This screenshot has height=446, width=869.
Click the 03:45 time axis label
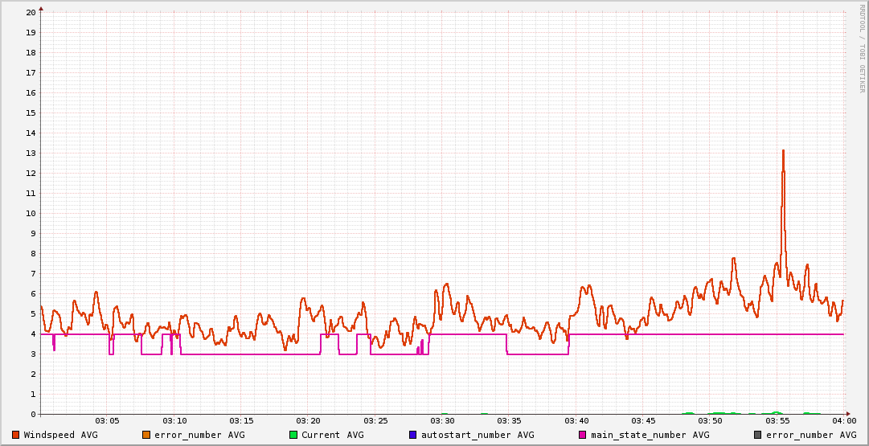[643, 421]
